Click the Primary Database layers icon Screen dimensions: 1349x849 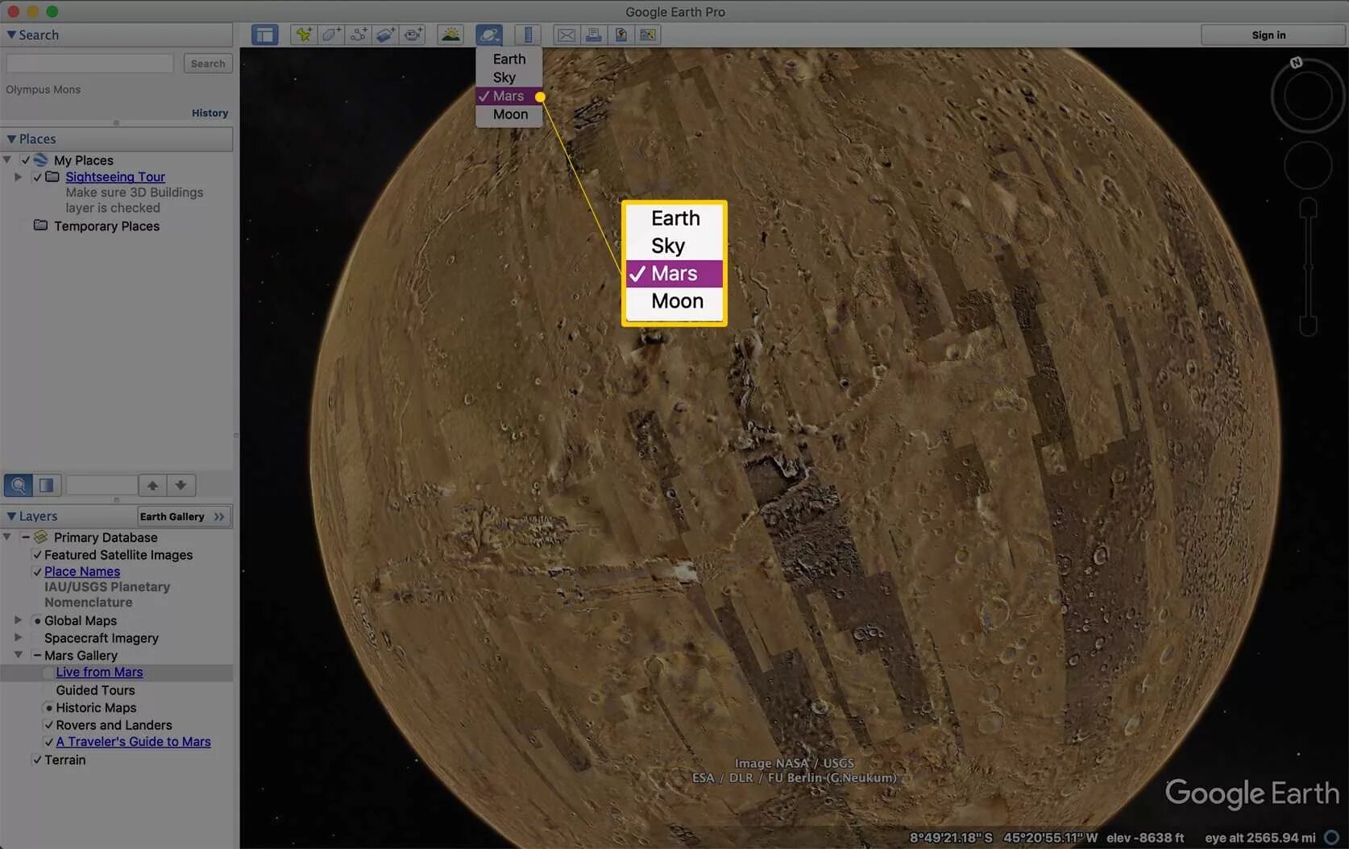41,537
